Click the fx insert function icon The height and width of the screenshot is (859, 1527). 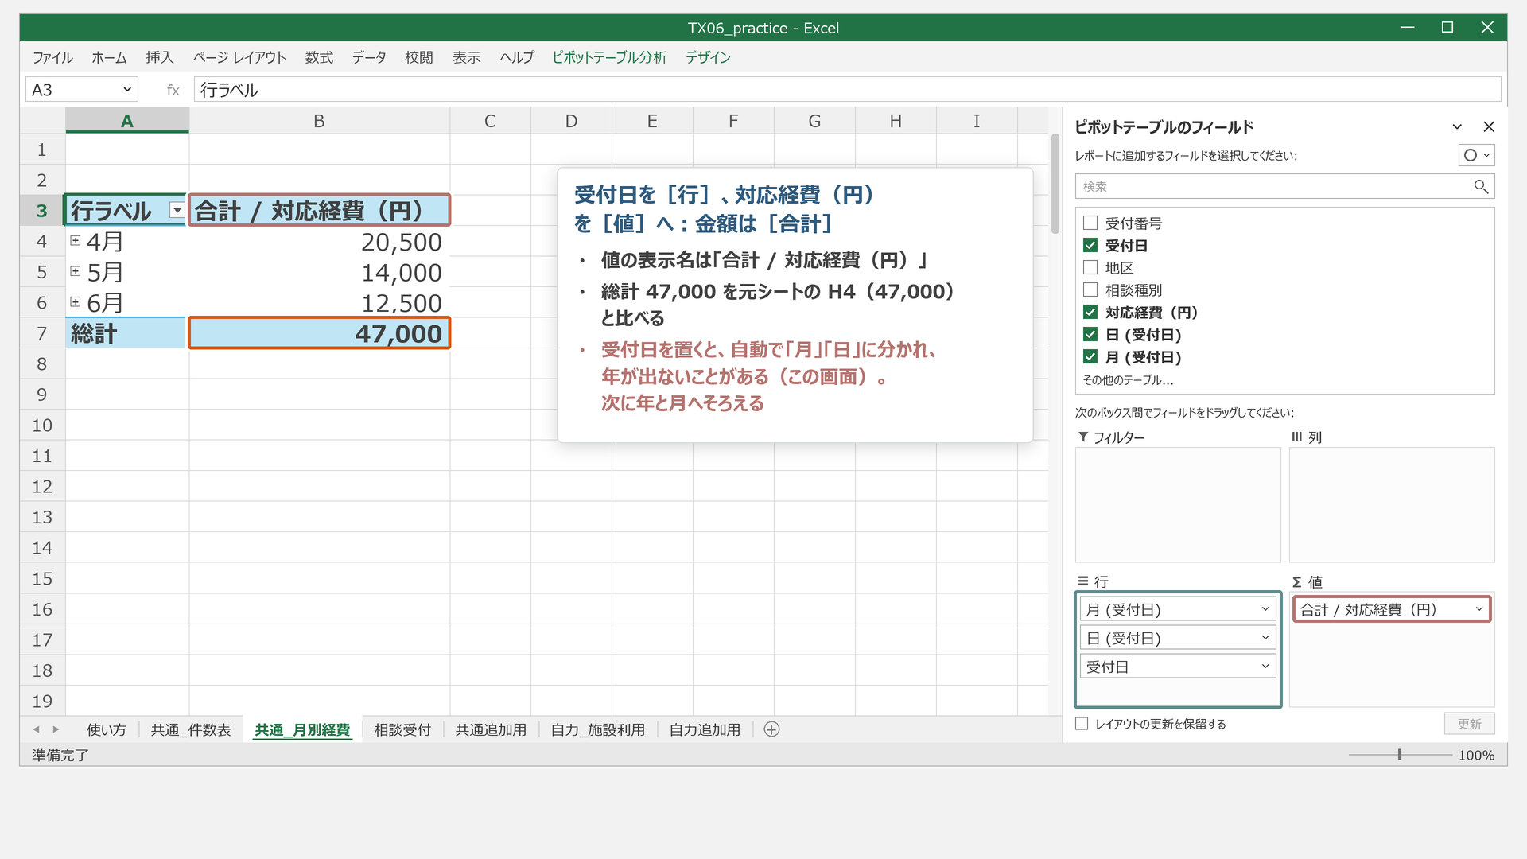[173, 90]
